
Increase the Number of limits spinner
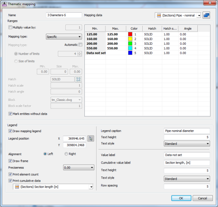click(79, 53)
